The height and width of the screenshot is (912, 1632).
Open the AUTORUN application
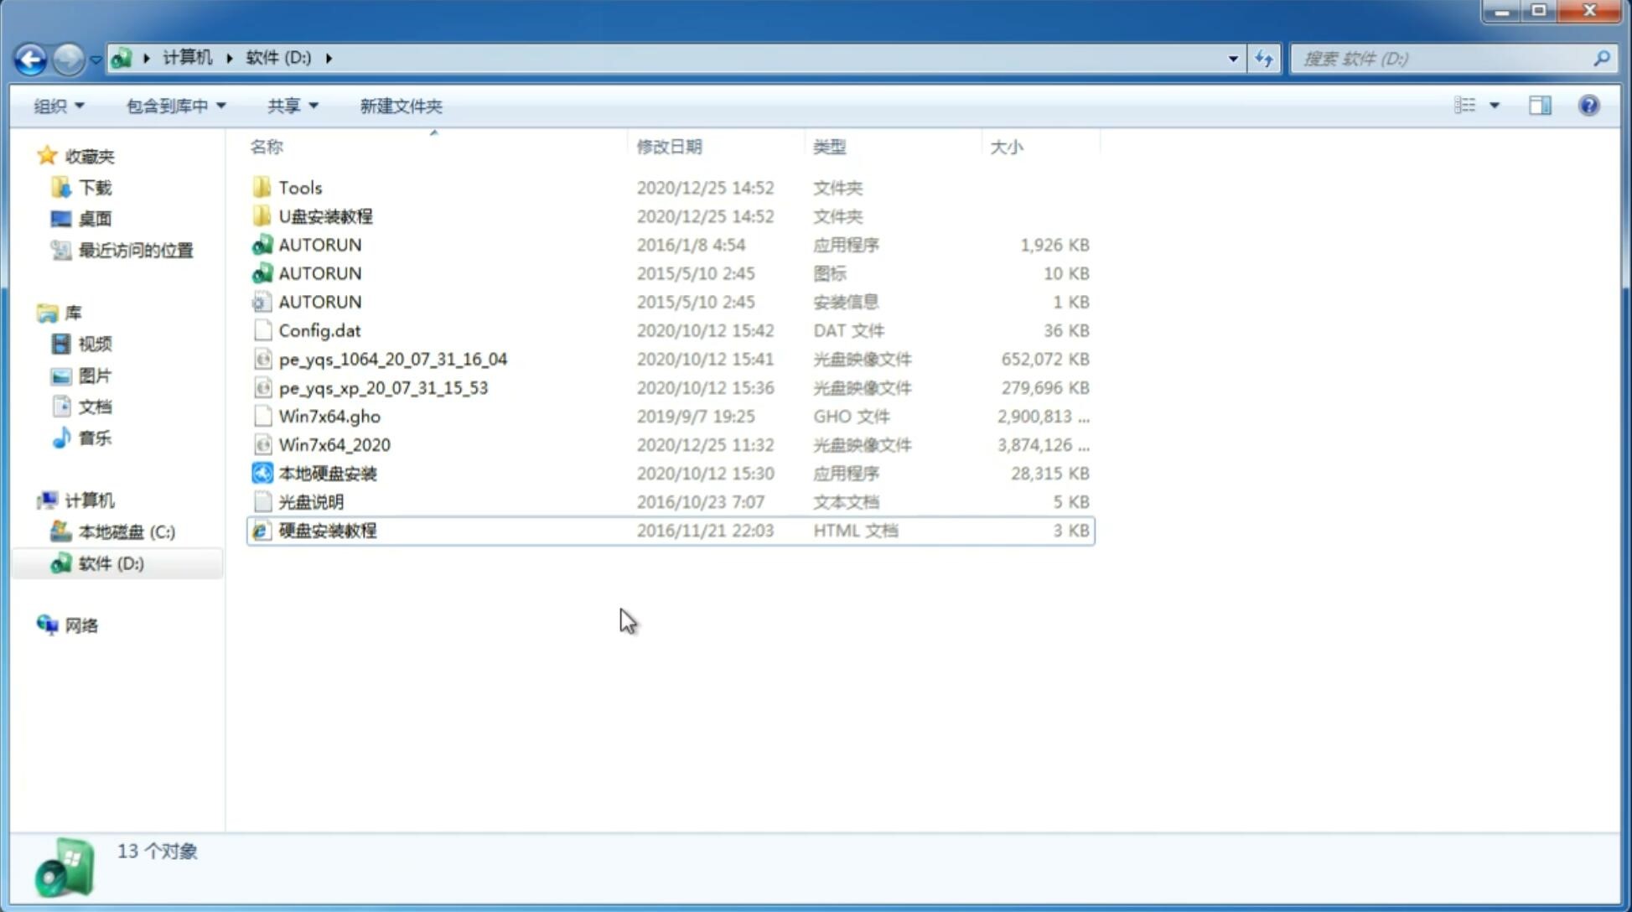319,244
